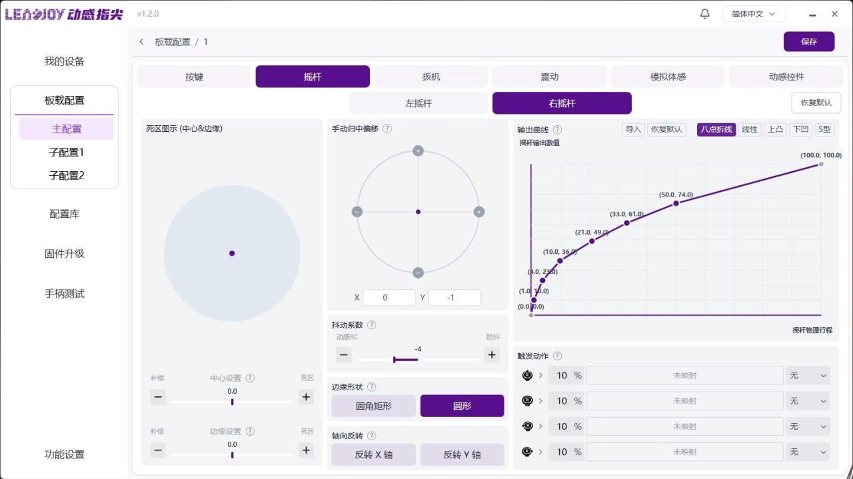Click the left minus handle on the offset circle
This screenshot has height=479, width=853.
(x=357, y=212)
